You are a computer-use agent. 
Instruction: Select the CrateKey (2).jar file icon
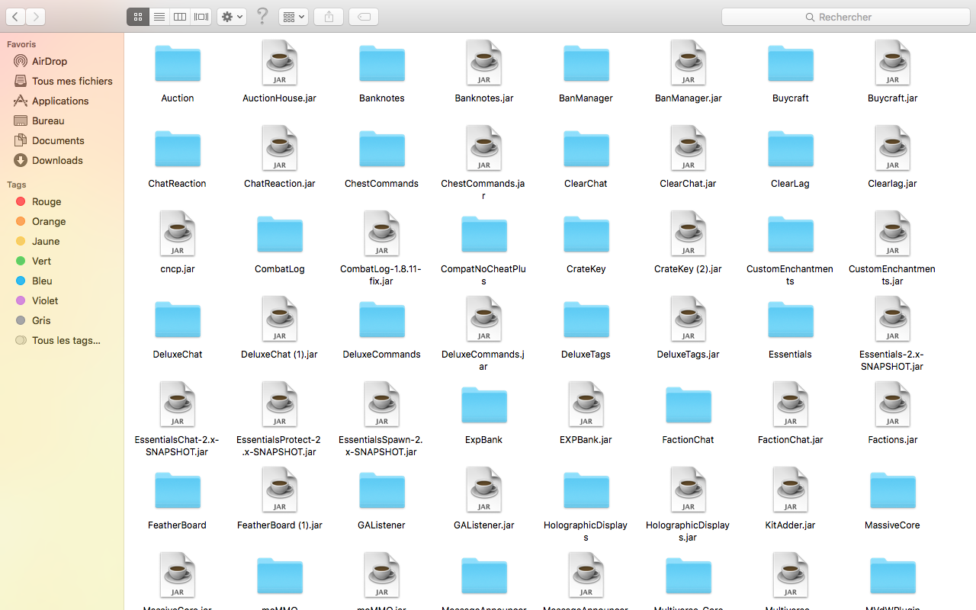689,233
